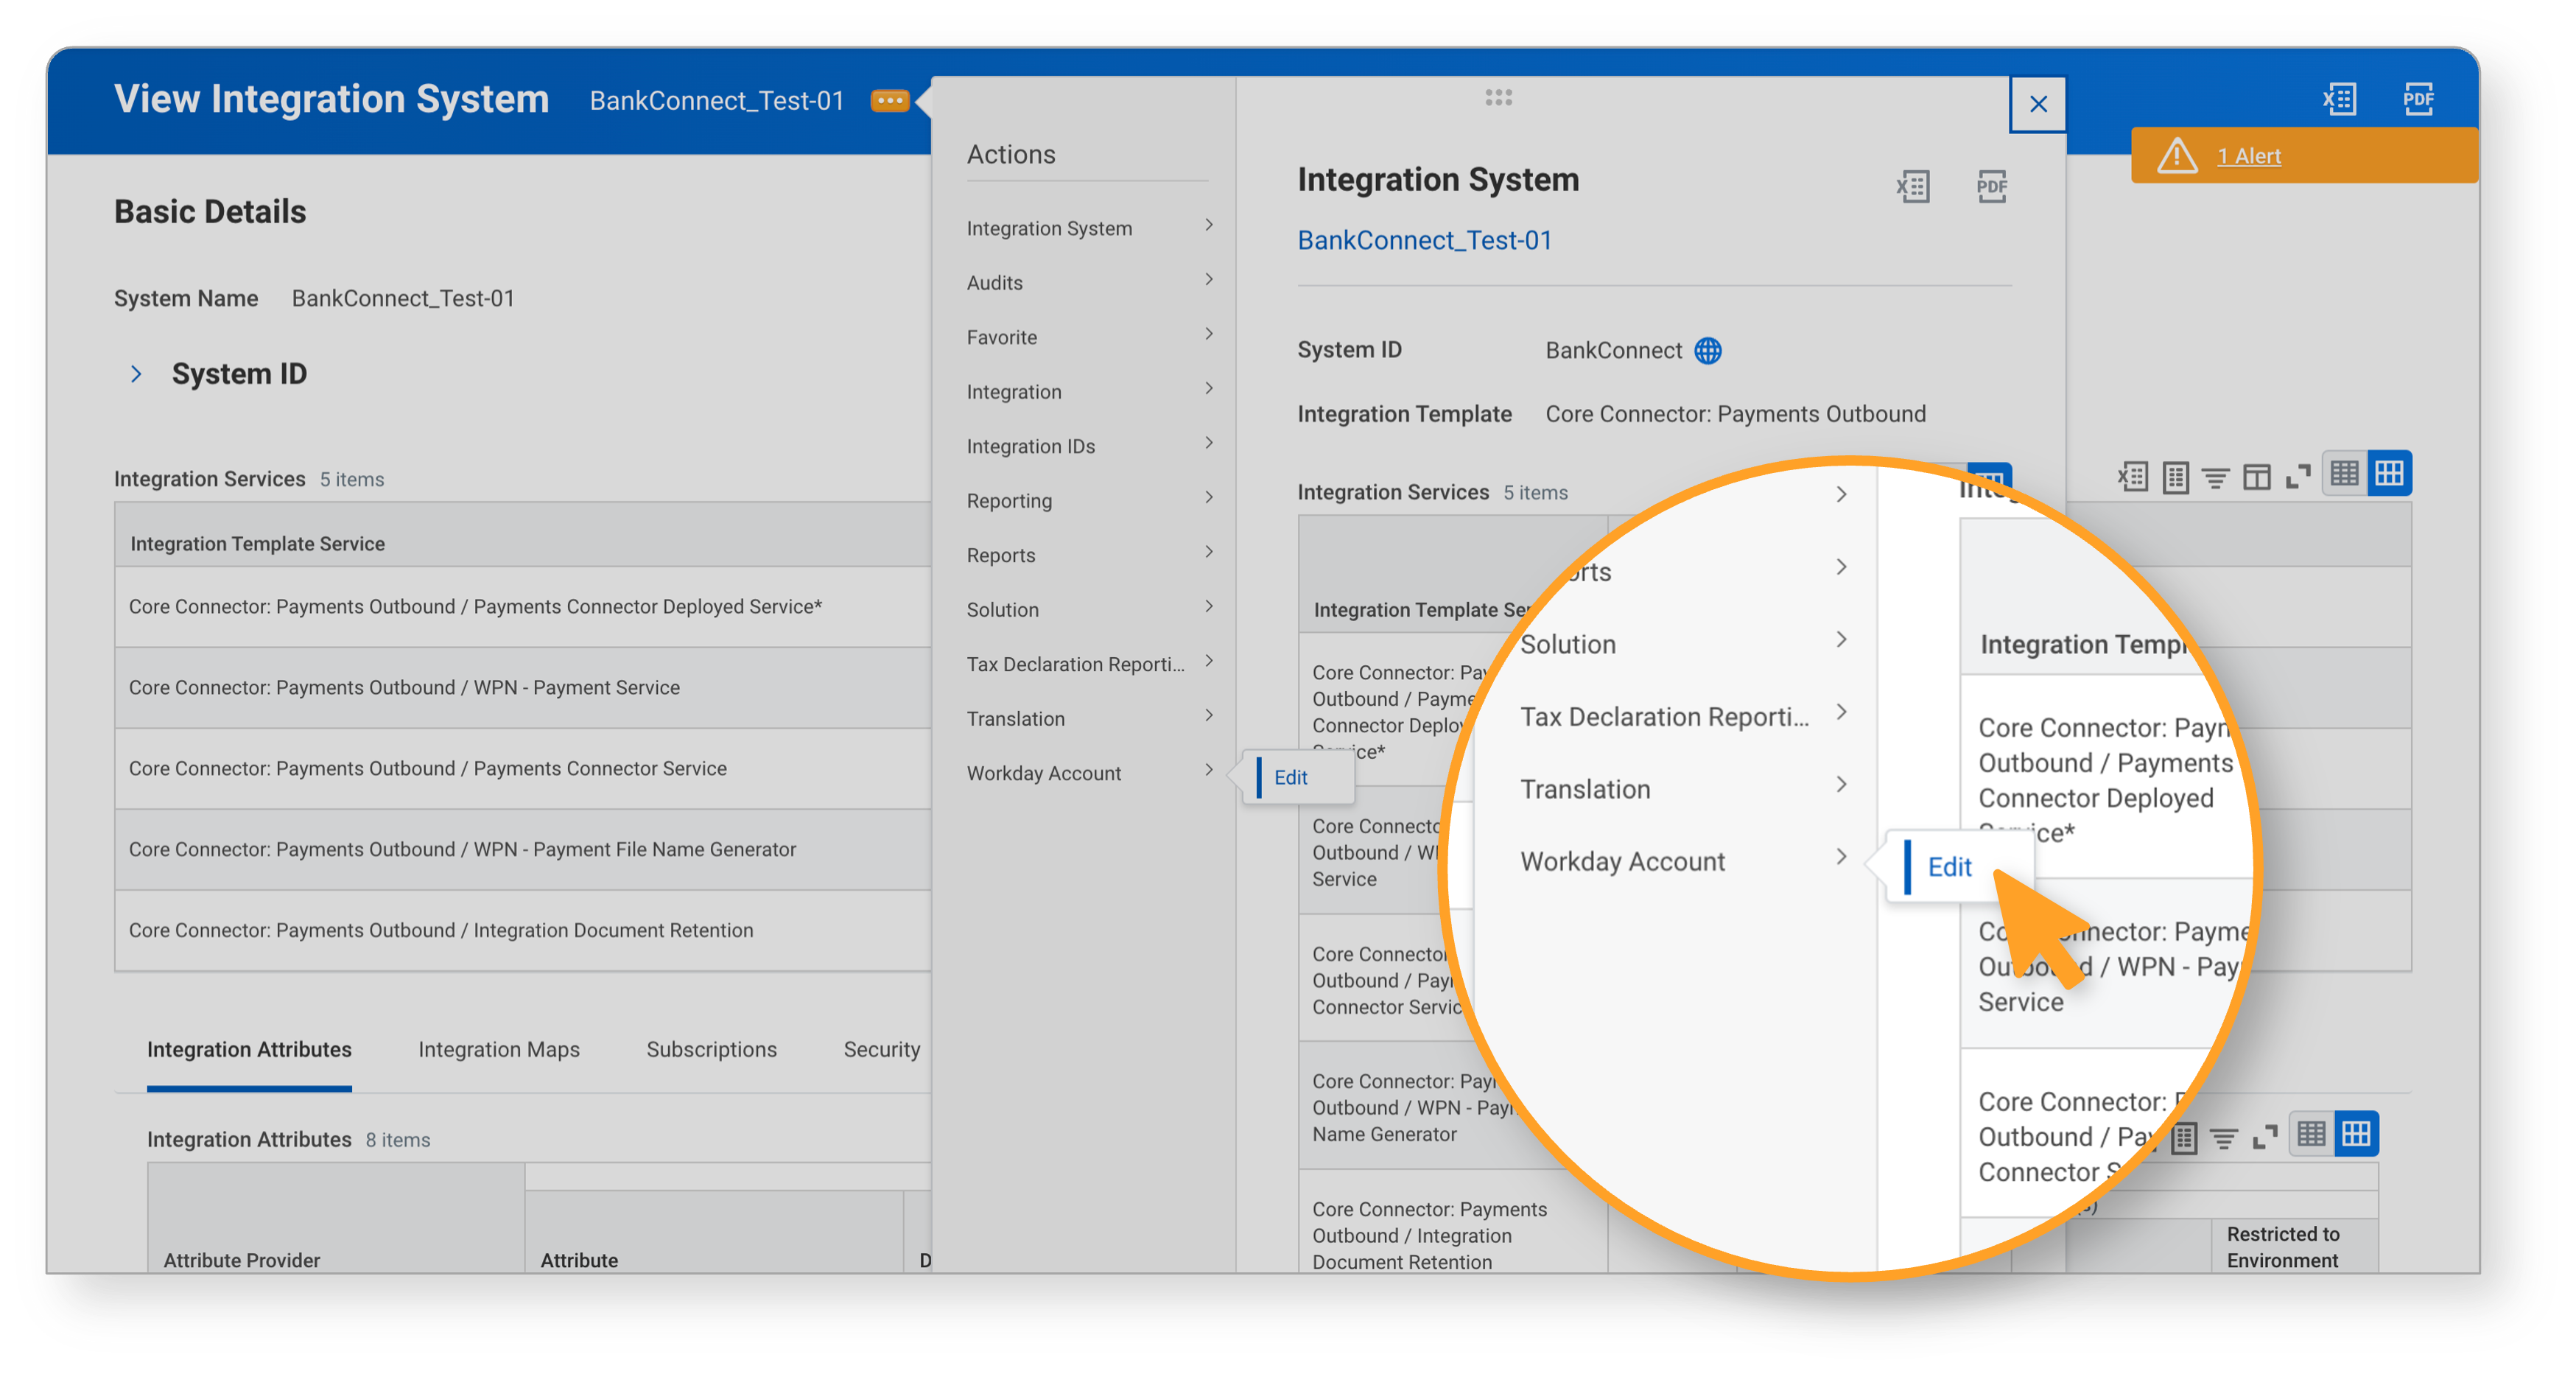
Task: Open the Favorite actions submenu
Action: (1088, 337)
